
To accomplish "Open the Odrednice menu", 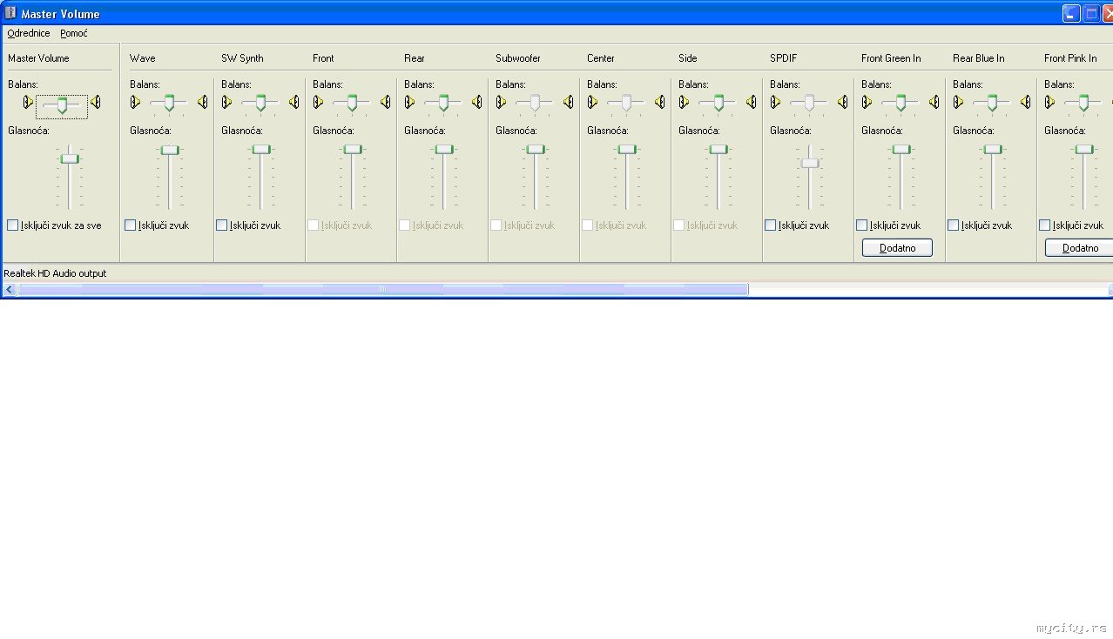I will (29, 33).
